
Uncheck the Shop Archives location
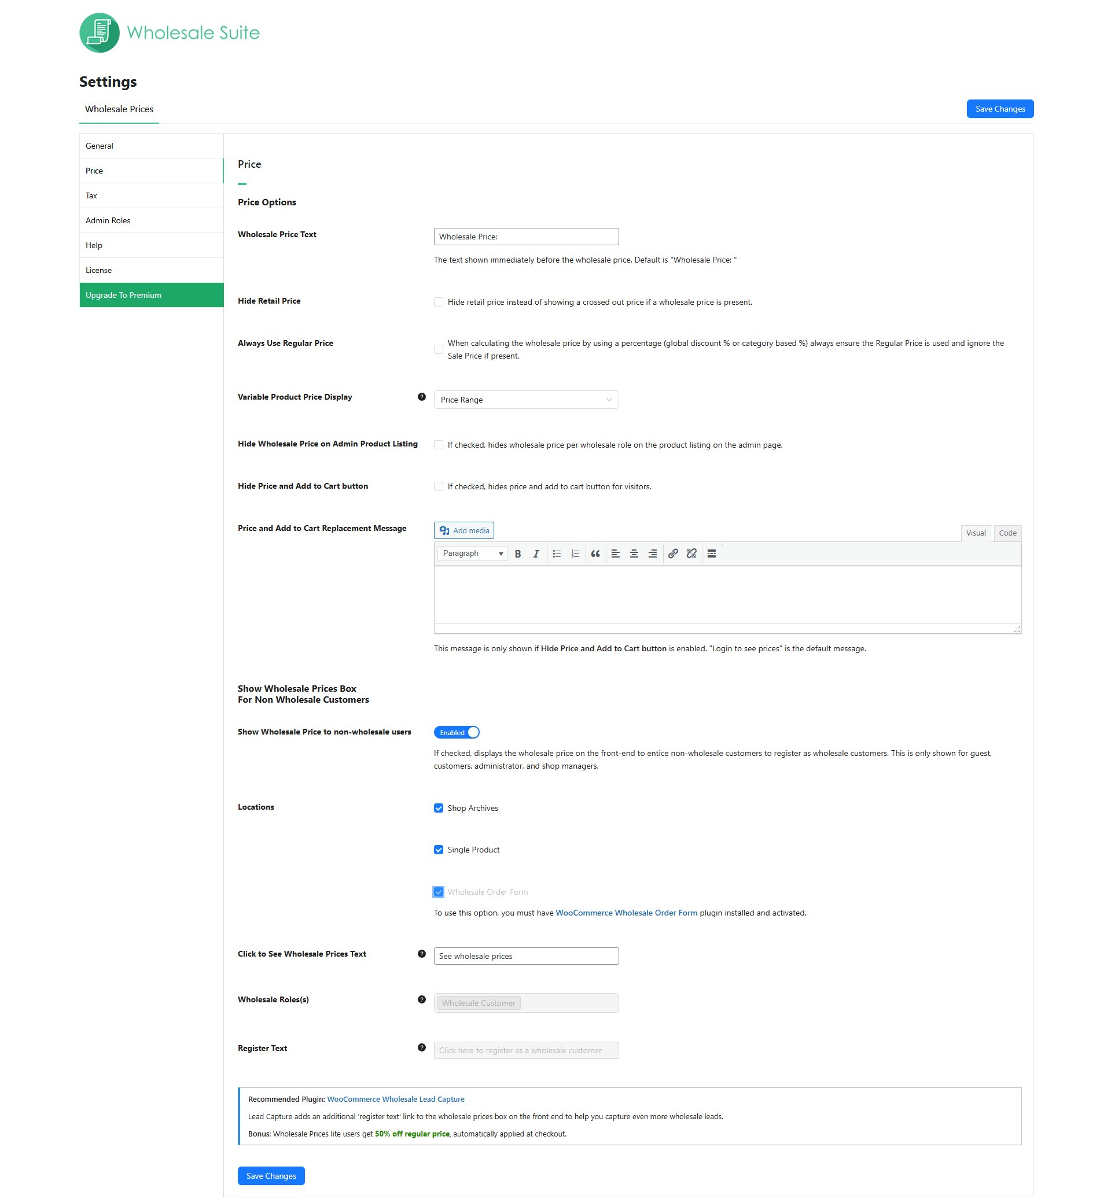[x=438, y=807]
